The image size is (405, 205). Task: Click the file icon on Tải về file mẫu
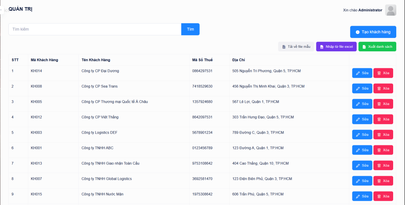pos(284,47)
